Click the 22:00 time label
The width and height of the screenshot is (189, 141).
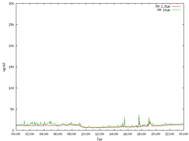point(170,134)
